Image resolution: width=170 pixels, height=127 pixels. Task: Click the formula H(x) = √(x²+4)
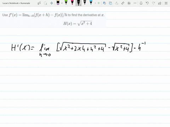78,24
